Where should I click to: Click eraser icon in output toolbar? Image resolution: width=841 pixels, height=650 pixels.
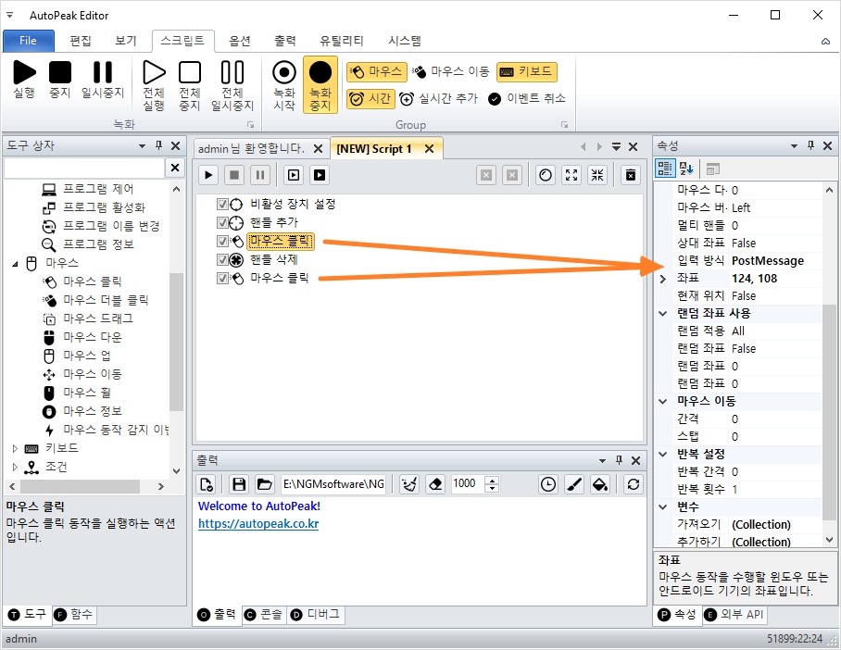(x=435, y=484)
